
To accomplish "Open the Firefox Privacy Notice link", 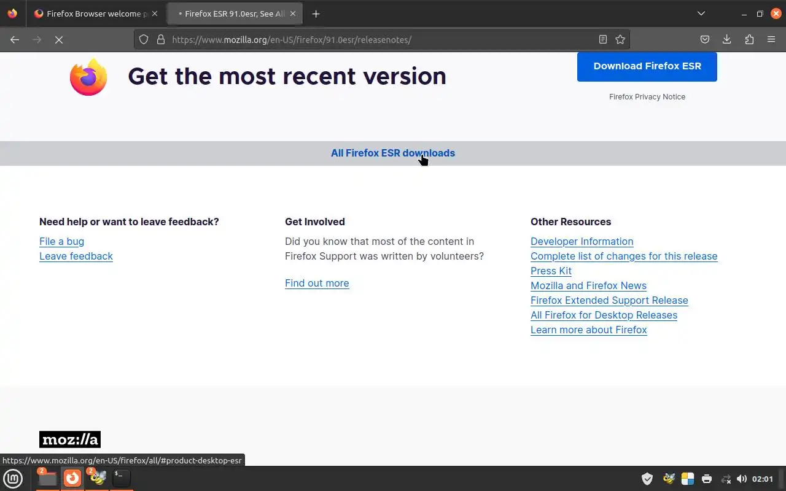I will (x=647, y=97).
